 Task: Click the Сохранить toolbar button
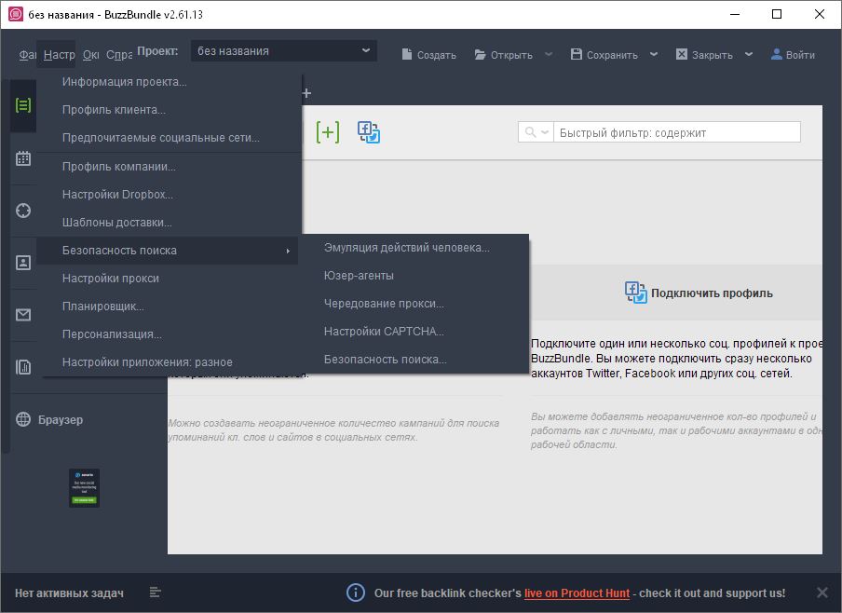604,55
